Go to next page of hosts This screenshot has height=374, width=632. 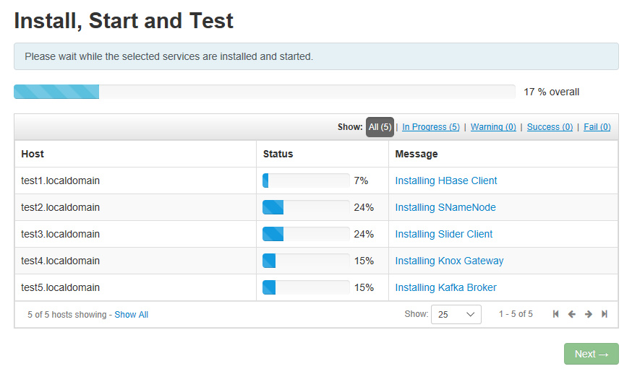point(589,314)
